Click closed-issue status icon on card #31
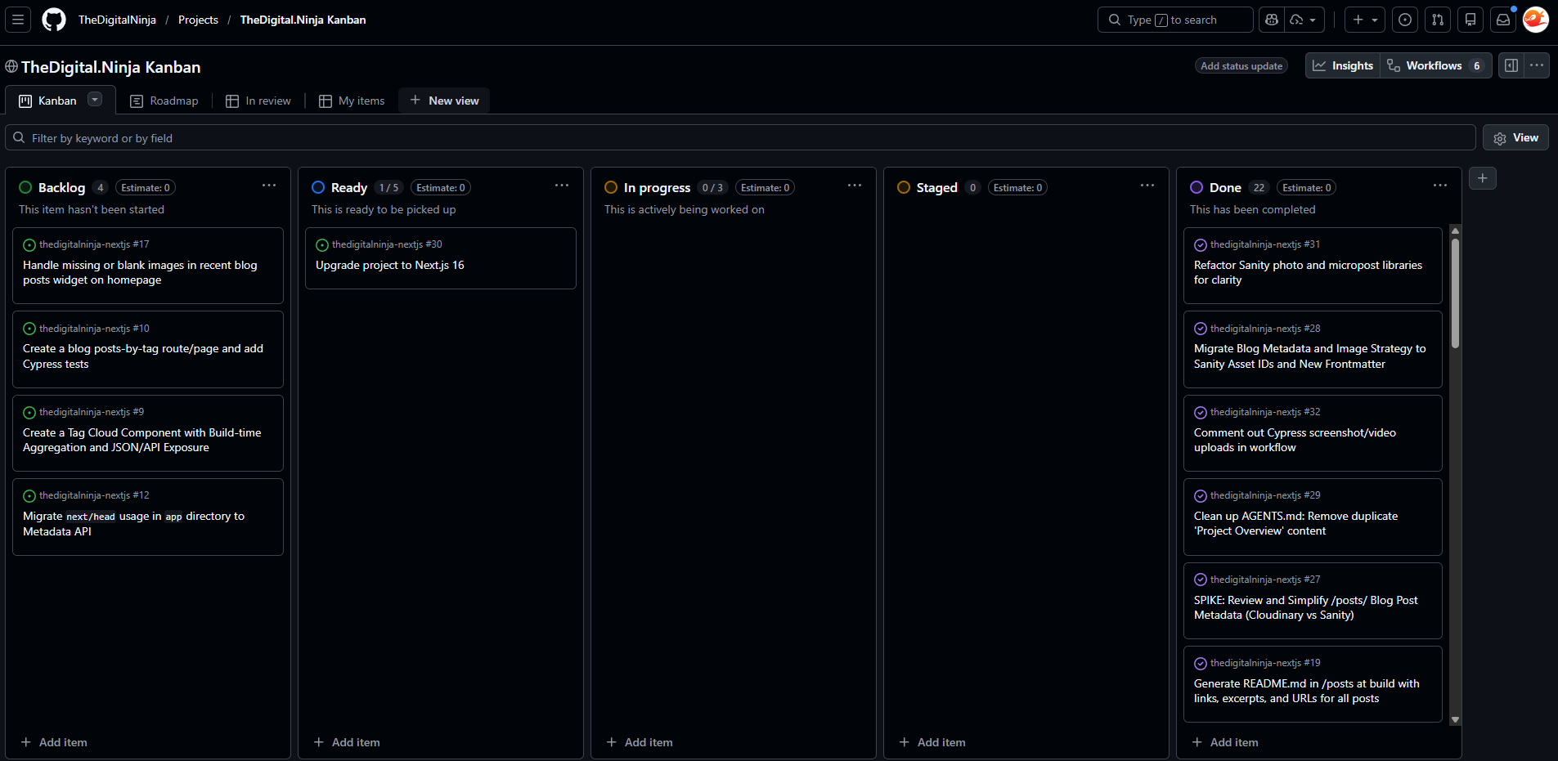 pos(1201,244)
